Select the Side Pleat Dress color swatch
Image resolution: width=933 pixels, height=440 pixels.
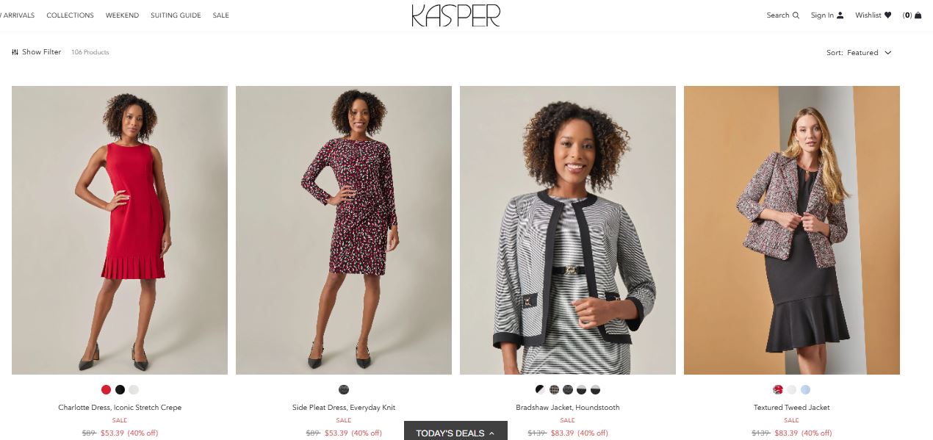tap(344, 390)
